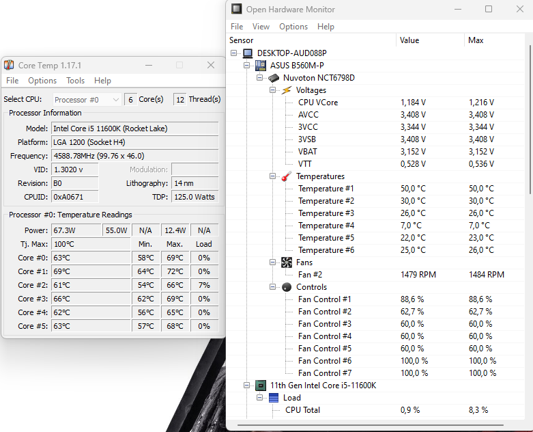This screenshot has width=533, height=432.
Task: Click the Value column header
Action: 430,40
